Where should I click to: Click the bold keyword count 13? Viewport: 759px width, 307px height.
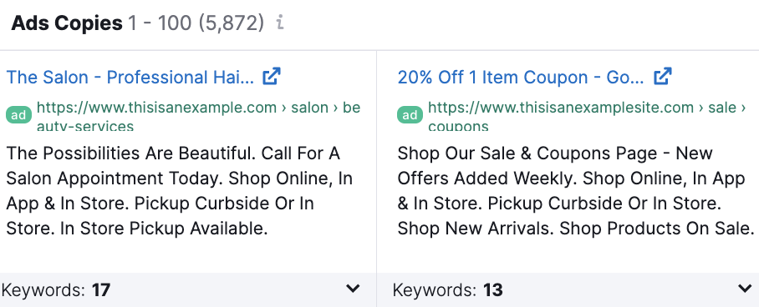tap(493, 290)
